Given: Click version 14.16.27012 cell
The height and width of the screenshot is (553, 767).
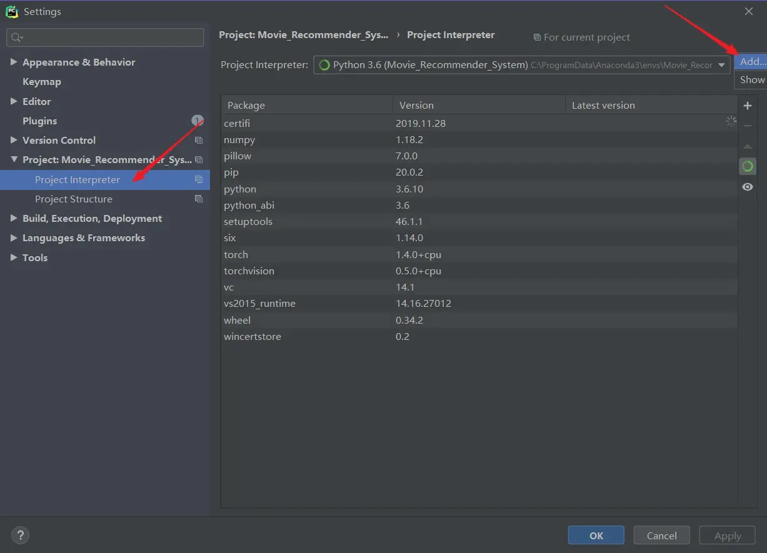Looking at the screenshot, I should [x=423, y=304].
